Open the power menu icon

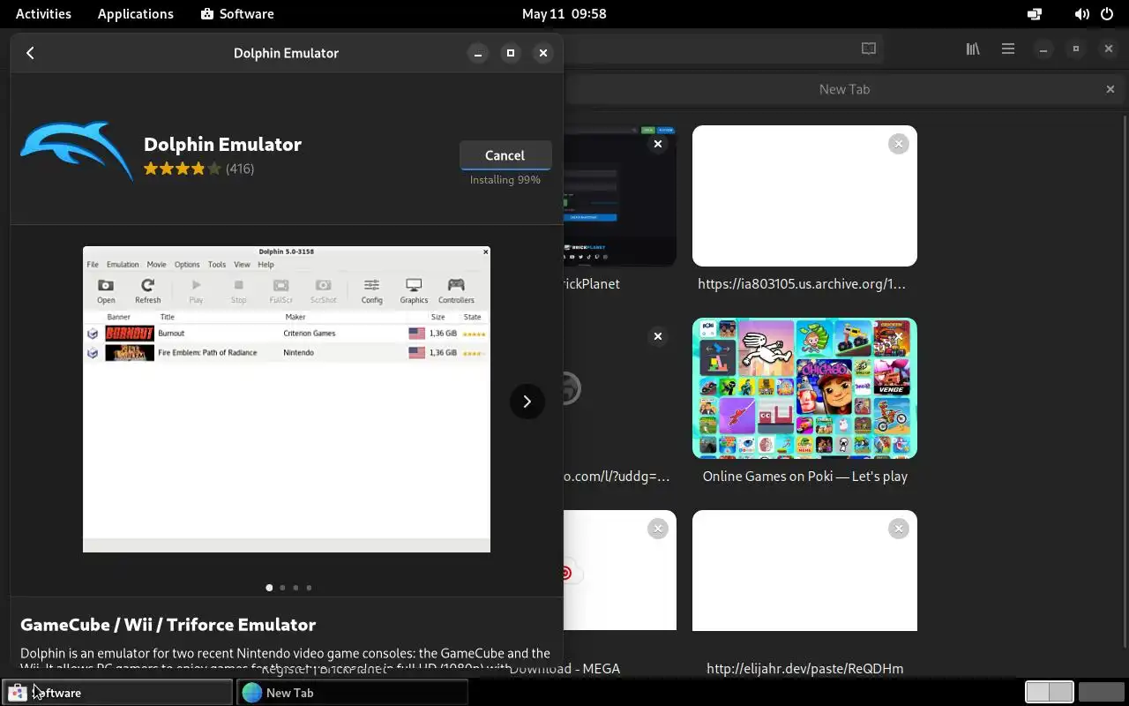coord(1106,14)
